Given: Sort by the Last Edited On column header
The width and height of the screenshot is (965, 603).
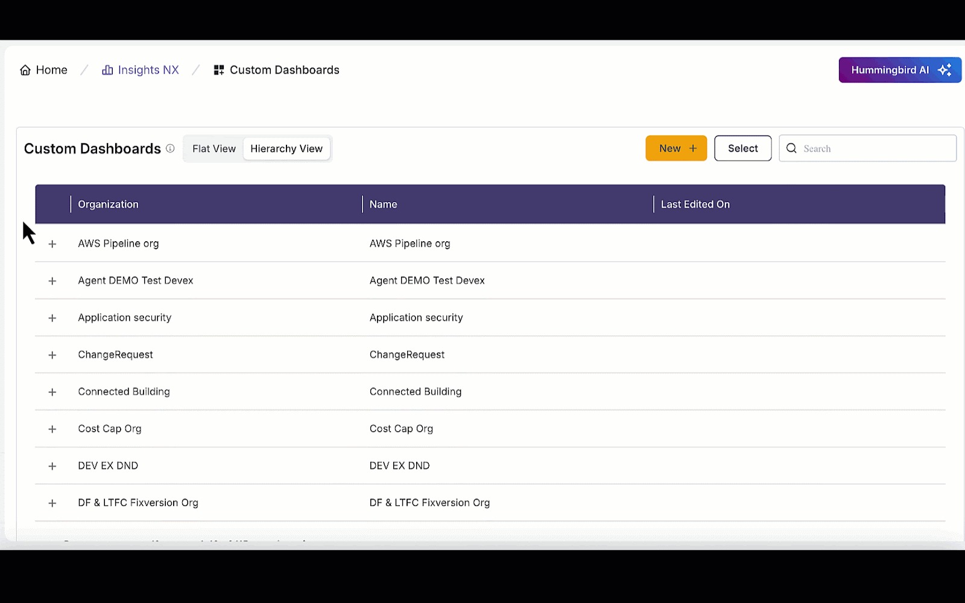Looking at the screenshot, I should 695,204.
